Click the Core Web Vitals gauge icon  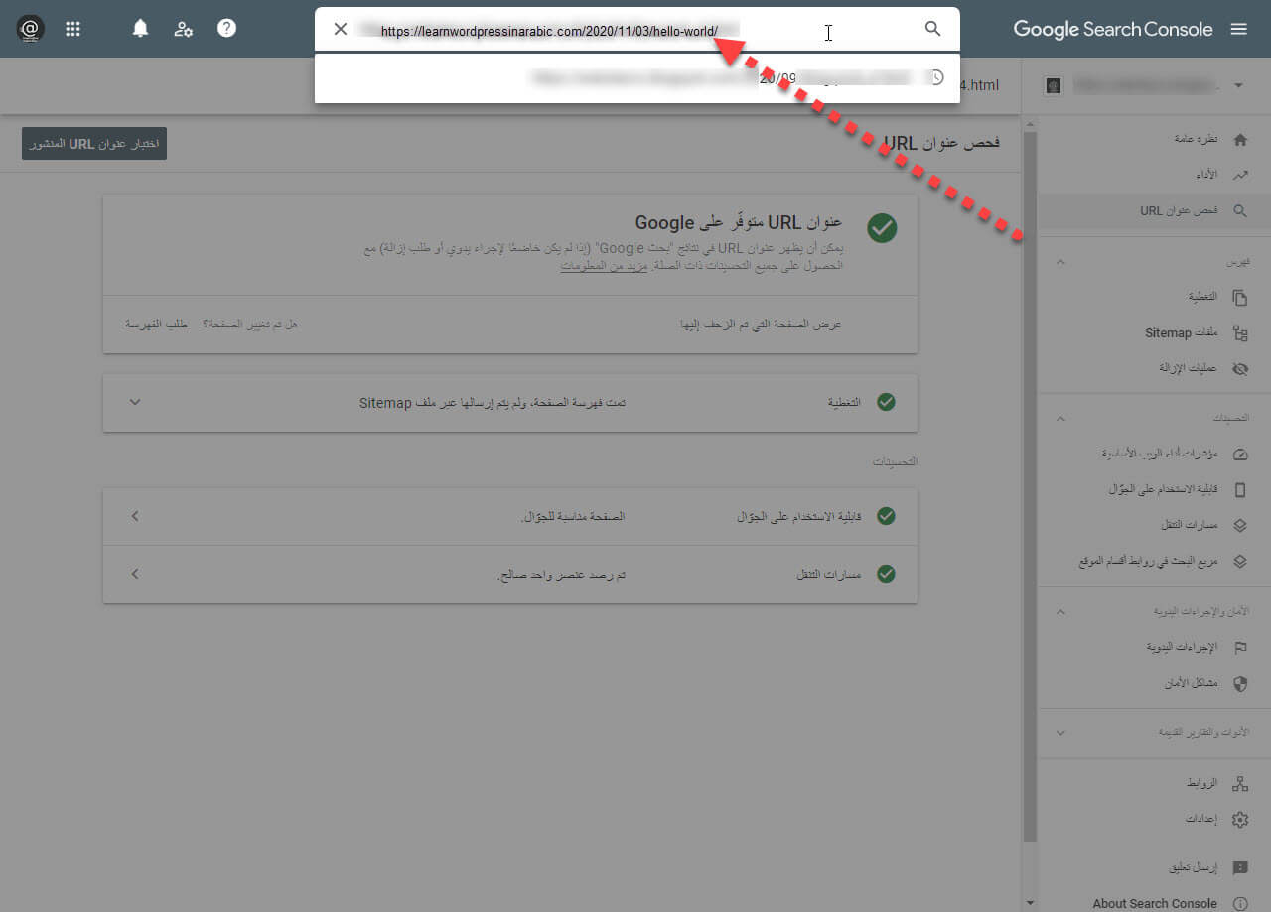[1240, 455]
